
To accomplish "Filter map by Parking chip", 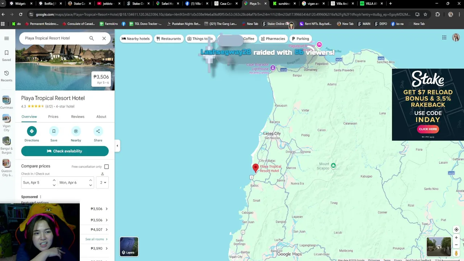I will 301,39.
